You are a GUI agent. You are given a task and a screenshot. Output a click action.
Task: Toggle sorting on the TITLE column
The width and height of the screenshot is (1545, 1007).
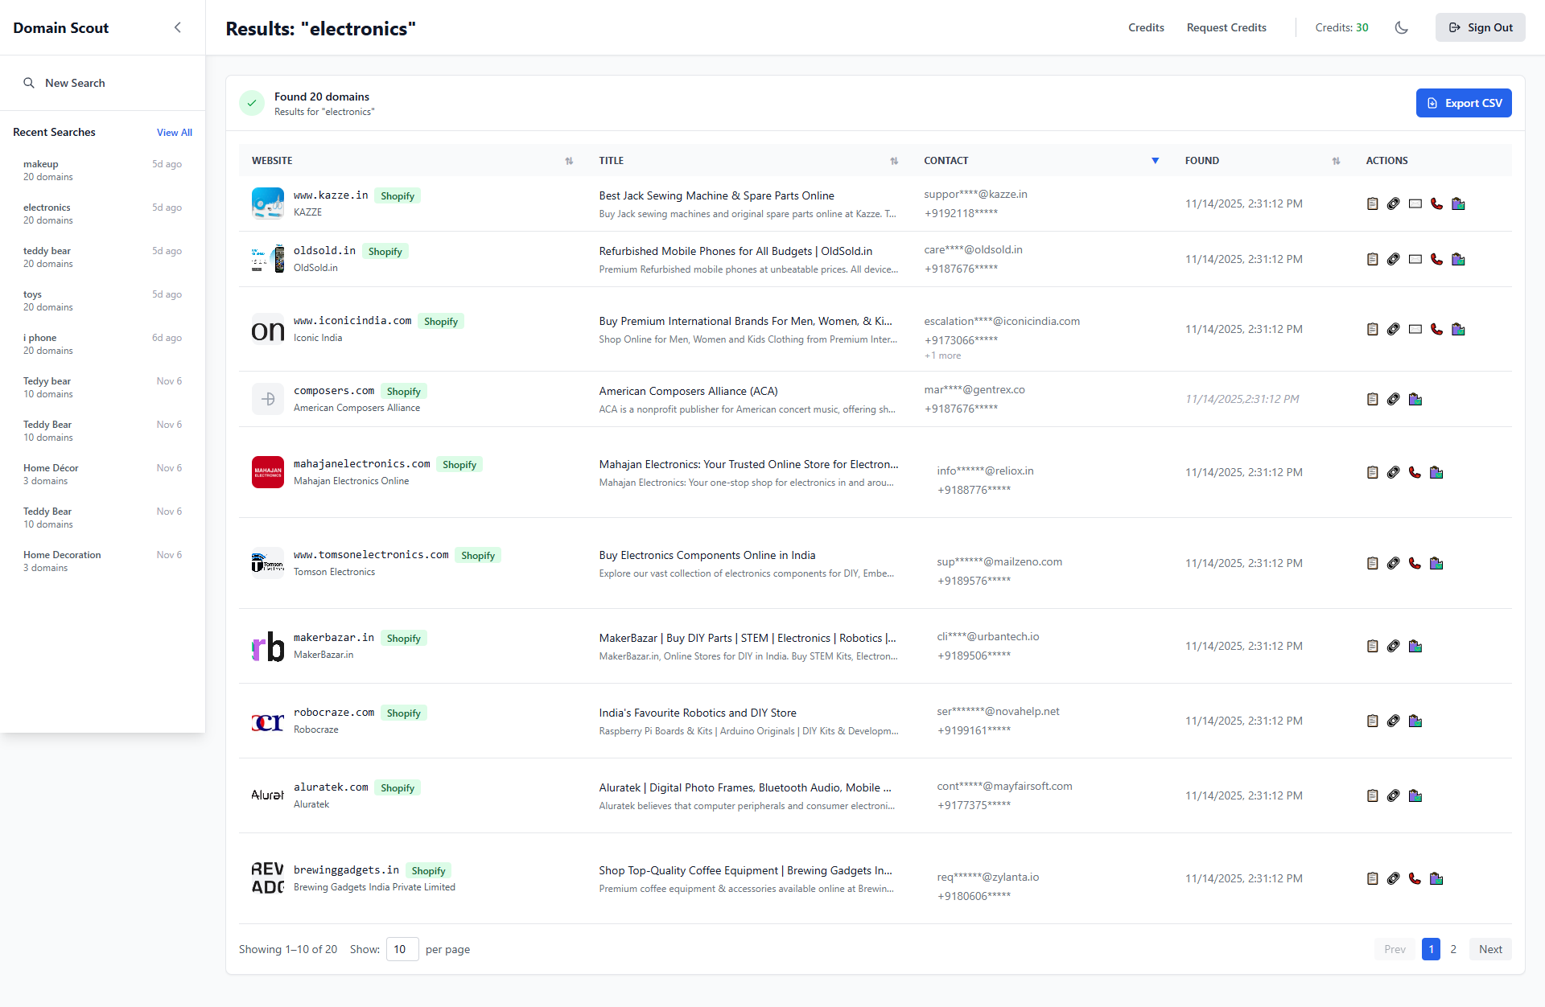coord(894,161)
